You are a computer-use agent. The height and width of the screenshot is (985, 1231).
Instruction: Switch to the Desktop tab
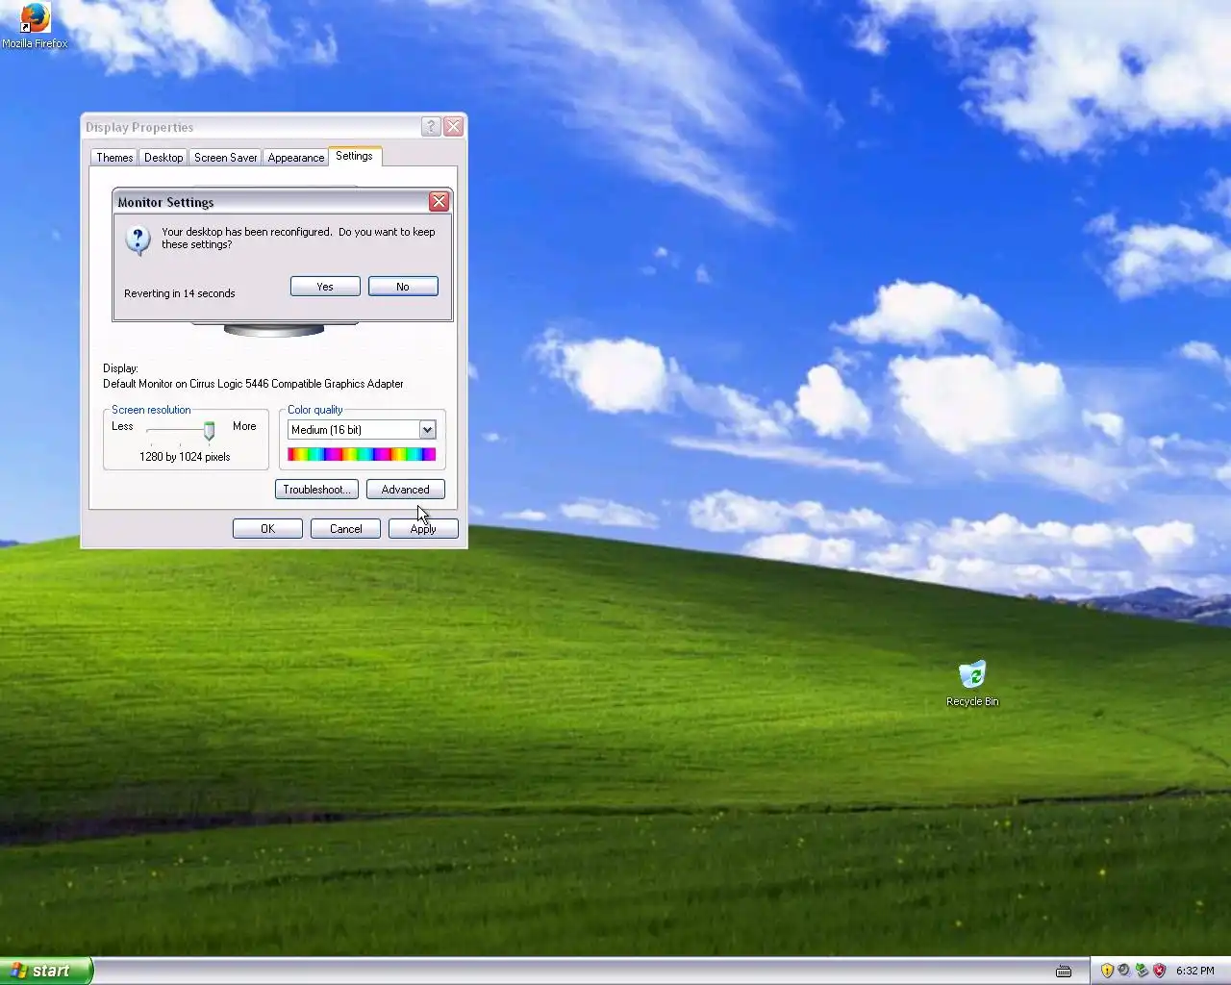tap(163, 158)
